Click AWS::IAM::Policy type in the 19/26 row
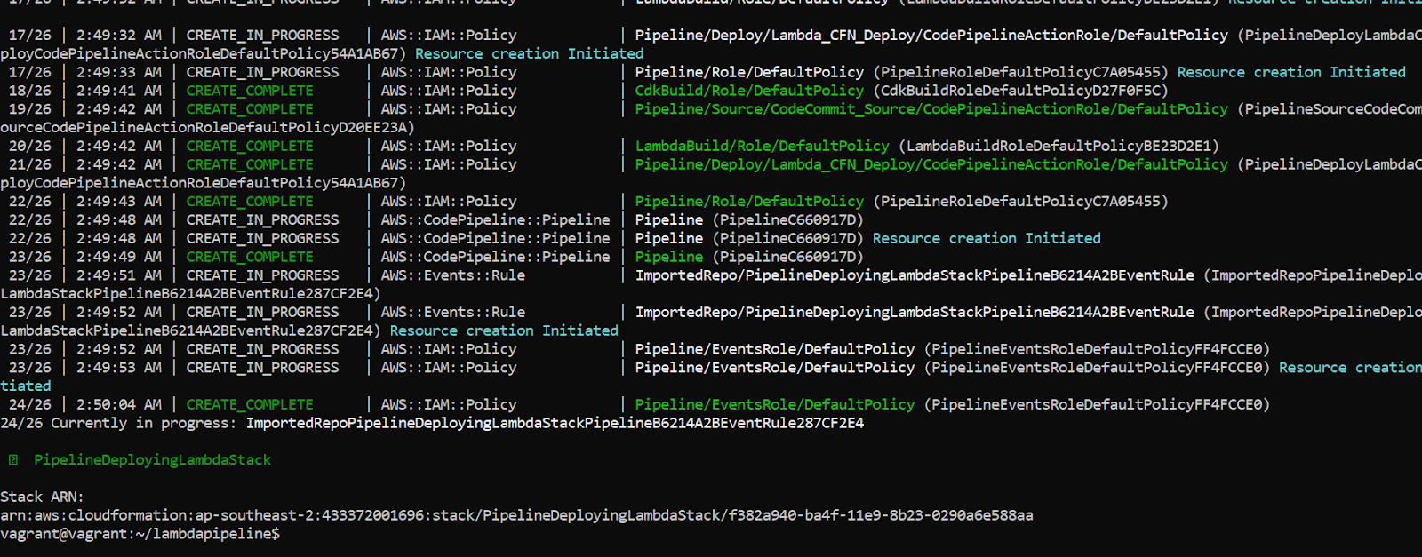 pos(449,109)
